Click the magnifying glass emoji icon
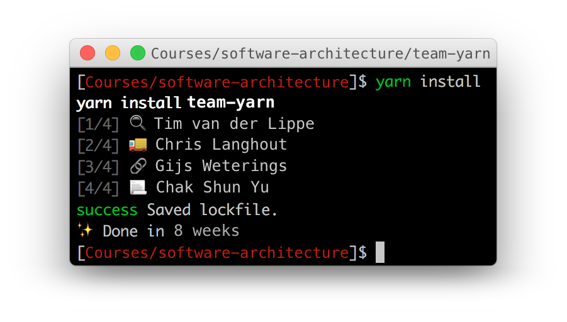The image size is (567, 322). (138, 123)
